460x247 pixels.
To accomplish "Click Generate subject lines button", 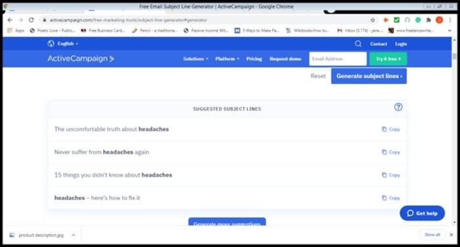I will point(369,76).
